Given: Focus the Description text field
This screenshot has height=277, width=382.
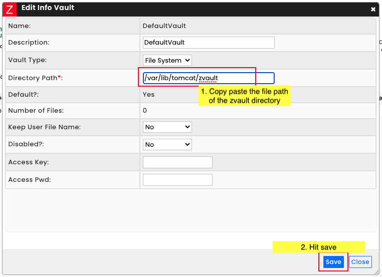Looking at the screenshot, I should [x=209, y=43].
